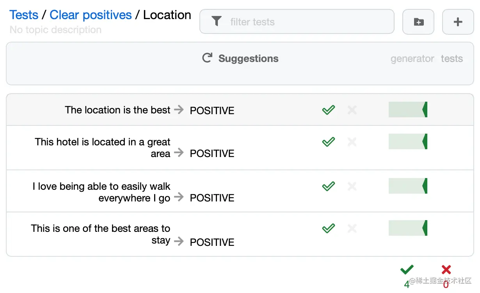Image resolution: width=480 pixels, height=293 pixels.
Task: Add a new test with plus button
Action: [458, 22]
